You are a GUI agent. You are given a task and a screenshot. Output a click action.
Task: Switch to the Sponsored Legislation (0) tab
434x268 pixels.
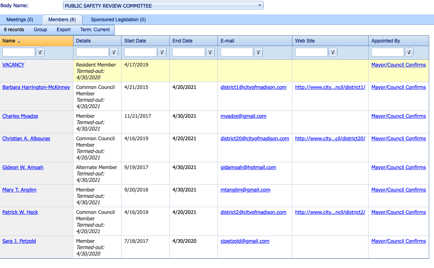point(118,20)
